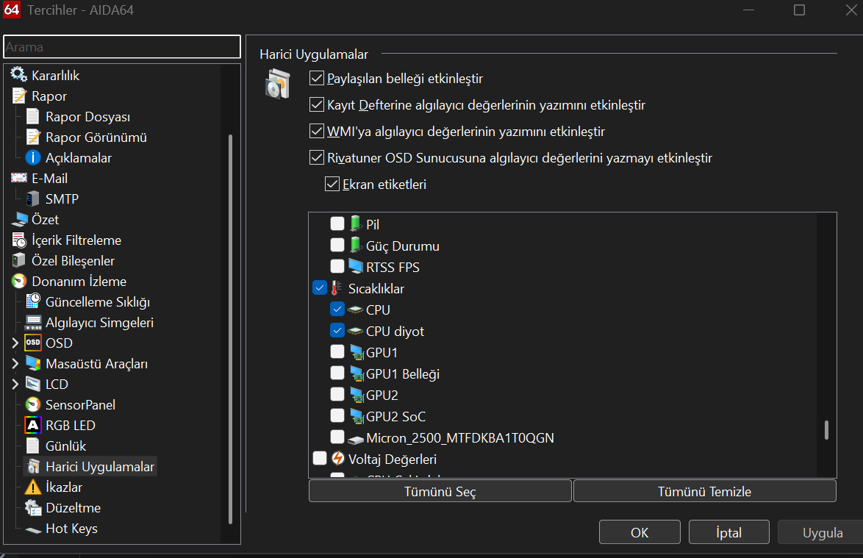Image resolution: width=863 pixels, height=558 pixels.
Task: Check the Pil sensor checkbox
Action: pyautogui.click(x=337, y=223)
